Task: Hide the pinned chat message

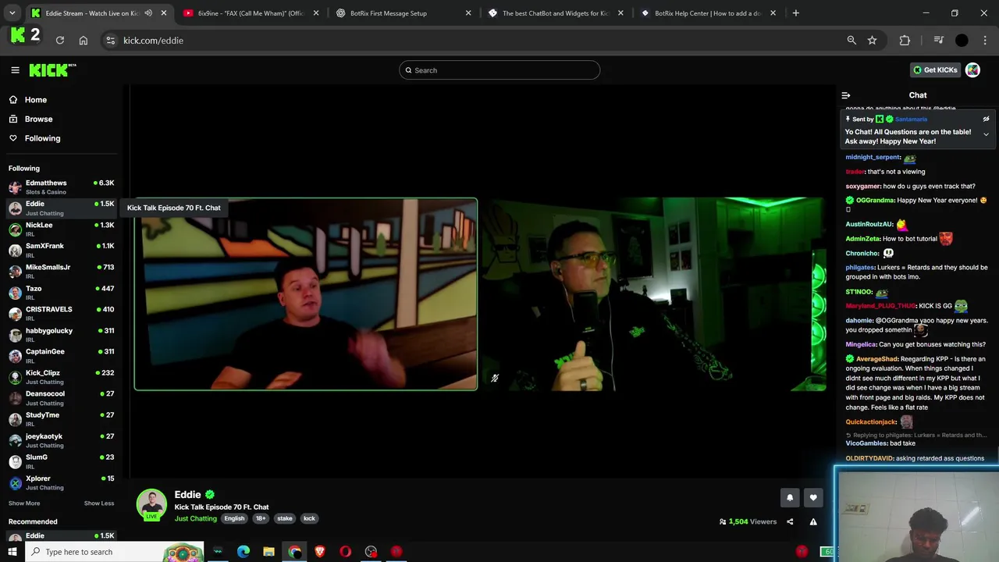Action: coord(986,119)
